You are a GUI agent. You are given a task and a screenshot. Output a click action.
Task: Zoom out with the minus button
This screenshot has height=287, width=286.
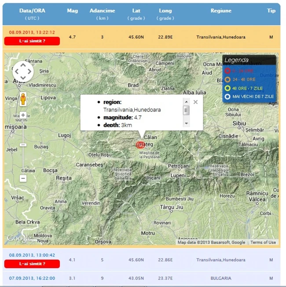point(23,178)
